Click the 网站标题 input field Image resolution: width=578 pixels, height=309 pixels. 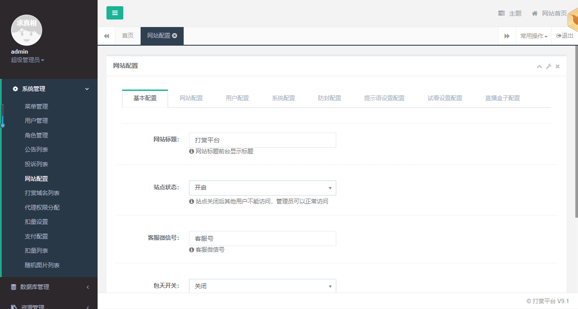point(262,140)
